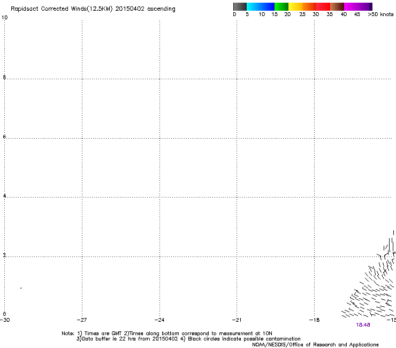
Task: Click the red 30-35 knots color band
Action: 323,6
